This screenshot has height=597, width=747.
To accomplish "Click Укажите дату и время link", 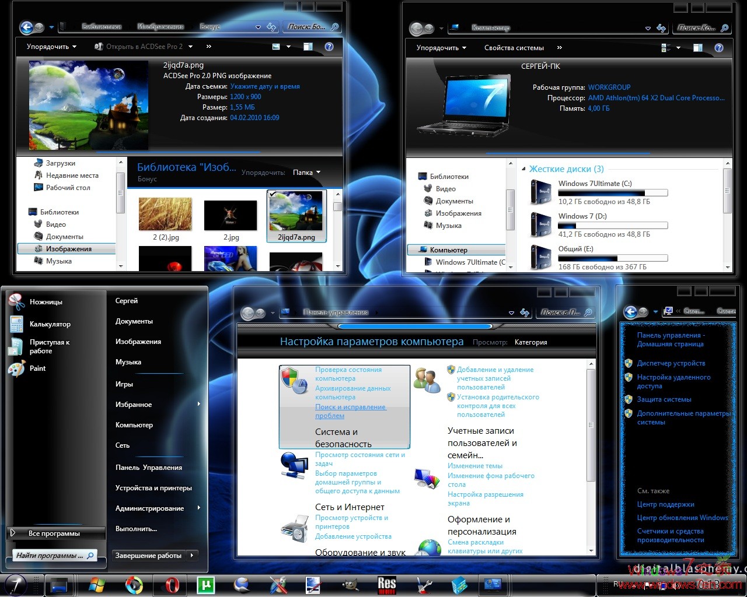I will point(265,86).
